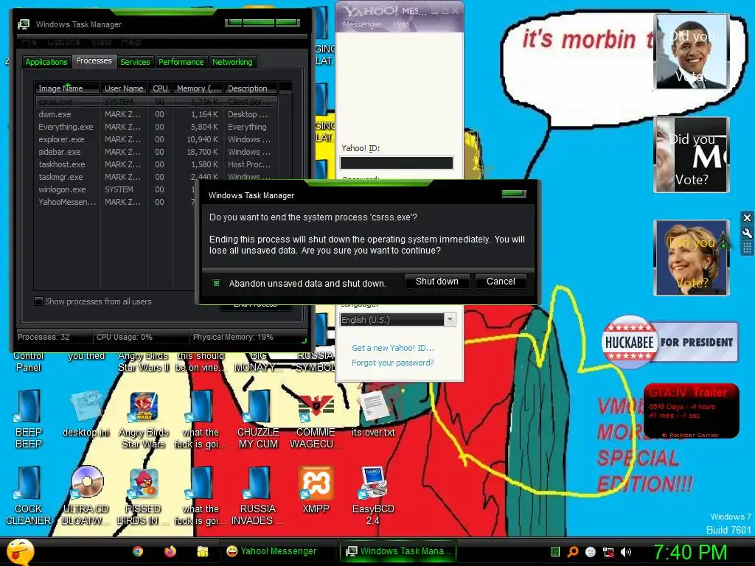Viewport: 755px width, 566px height.
Task: Click the smiley Start button
Action: click(20, 551)
